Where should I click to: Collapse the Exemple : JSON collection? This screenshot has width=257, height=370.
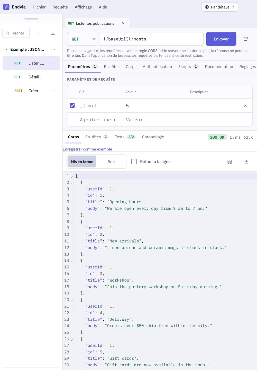tap(6, 49)
